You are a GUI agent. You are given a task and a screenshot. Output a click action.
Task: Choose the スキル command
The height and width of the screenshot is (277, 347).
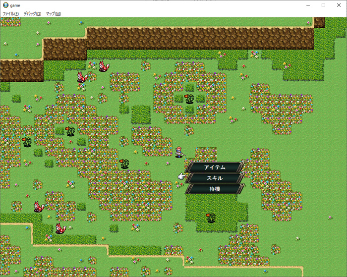tap(215, 178)
